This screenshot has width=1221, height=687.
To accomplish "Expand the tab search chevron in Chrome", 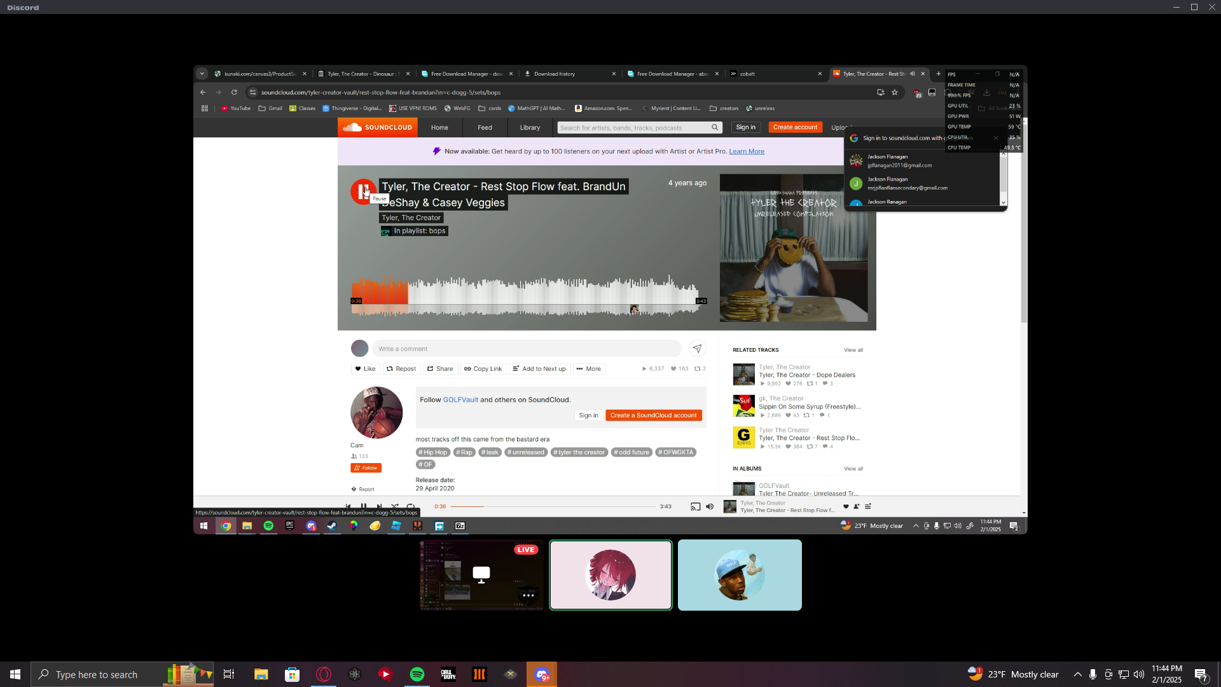I will pyautogui.click(x=202, y=74).
